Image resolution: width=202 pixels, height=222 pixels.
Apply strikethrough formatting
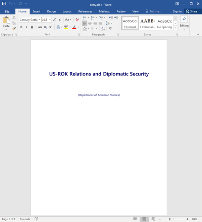coord(40,27)
